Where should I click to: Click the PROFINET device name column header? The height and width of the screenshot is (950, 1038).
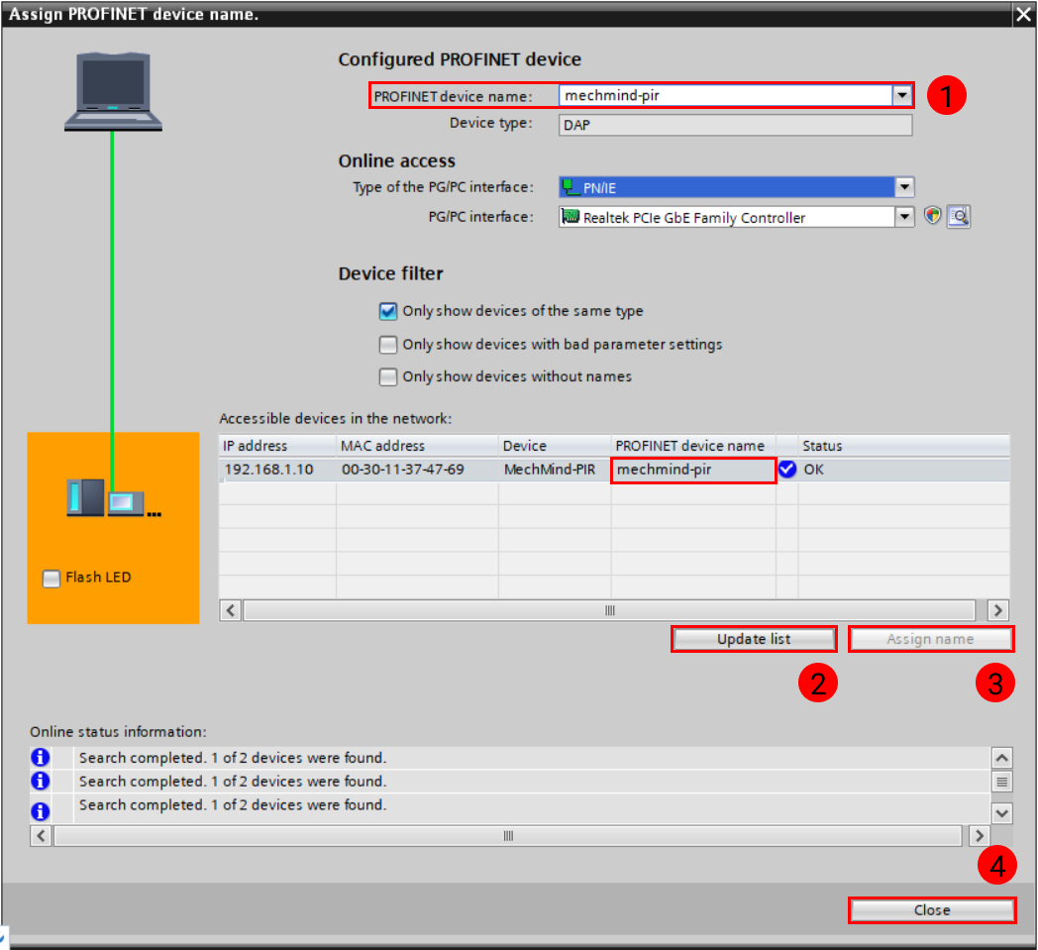pos(693,446)
